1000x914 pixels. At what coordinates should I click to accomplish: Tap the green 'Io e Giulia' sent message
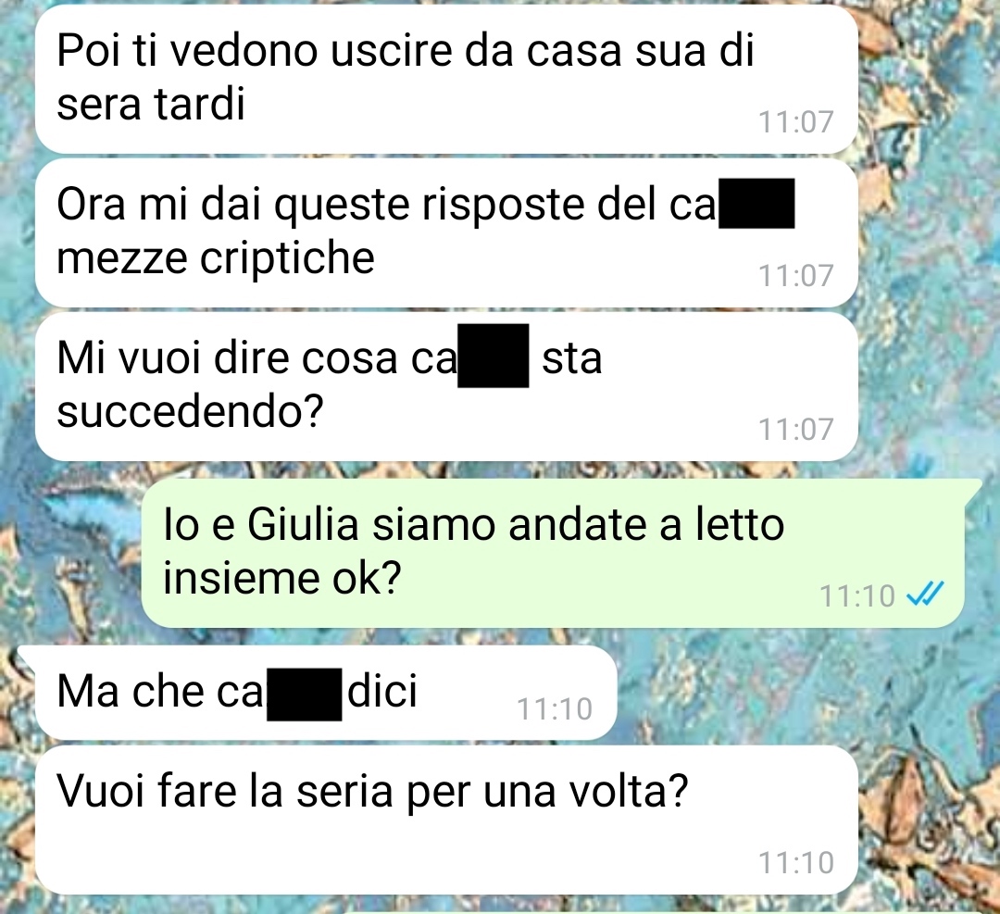coord(552,553)
